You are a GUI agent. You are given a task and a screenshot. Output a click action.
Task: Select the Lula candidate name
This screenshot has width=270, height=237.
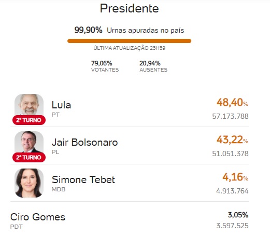tap(61, 105)
